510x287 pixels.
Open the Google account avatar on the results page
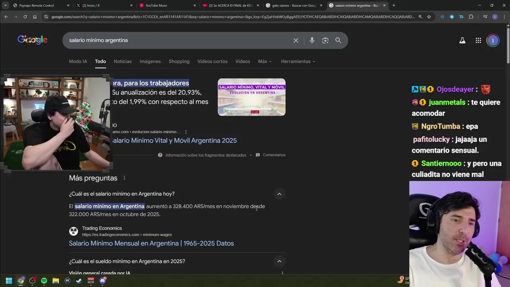(x=493, y=40)
